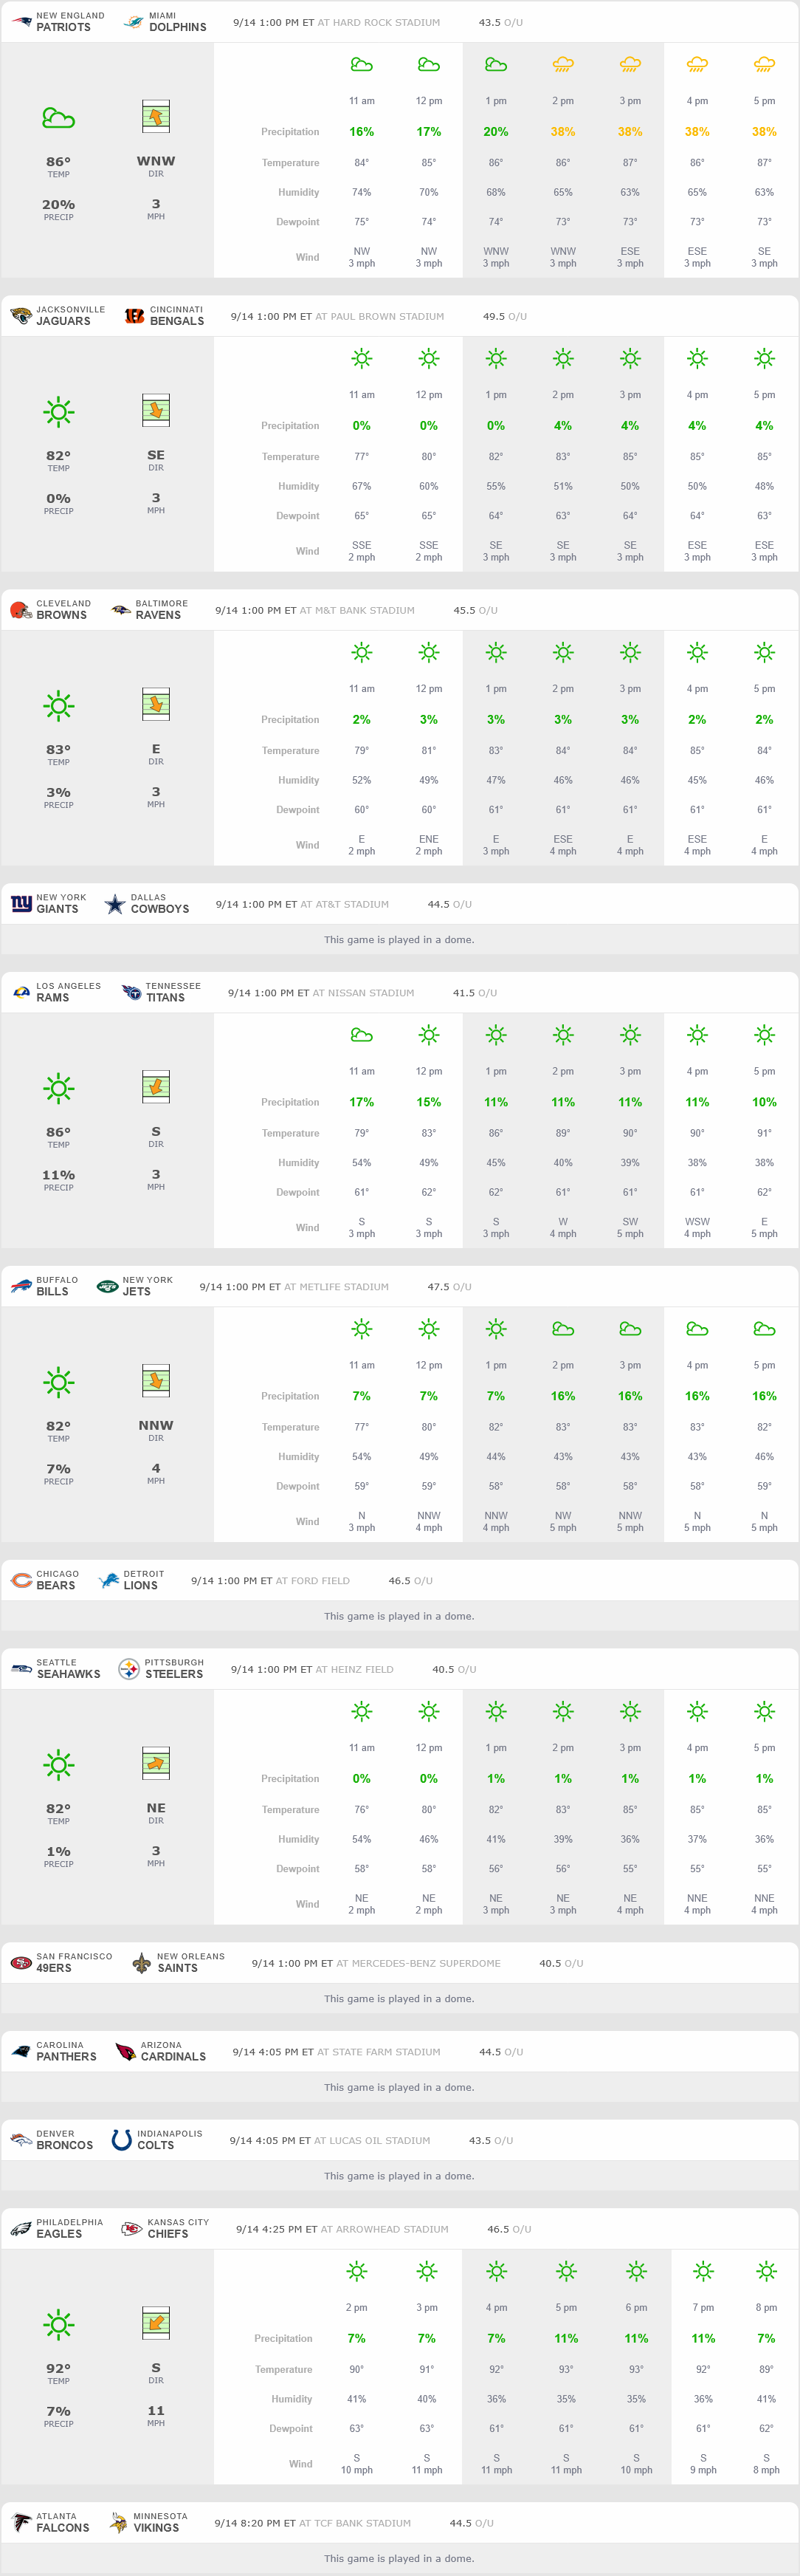Open the TITANS team name link
The height and width of the screenshot is (2576, 800).
coord(165,998)
